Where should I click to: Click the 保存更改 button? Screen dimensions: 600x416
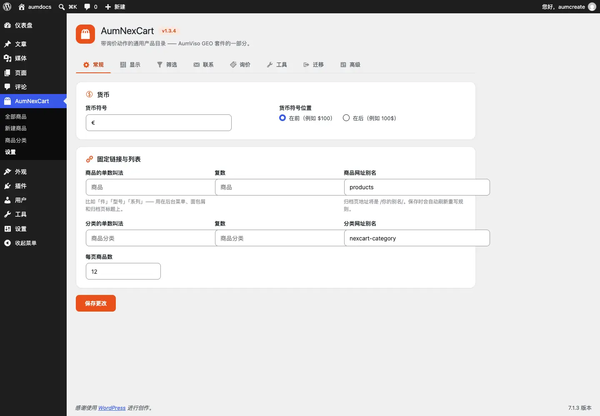point(96,303)
